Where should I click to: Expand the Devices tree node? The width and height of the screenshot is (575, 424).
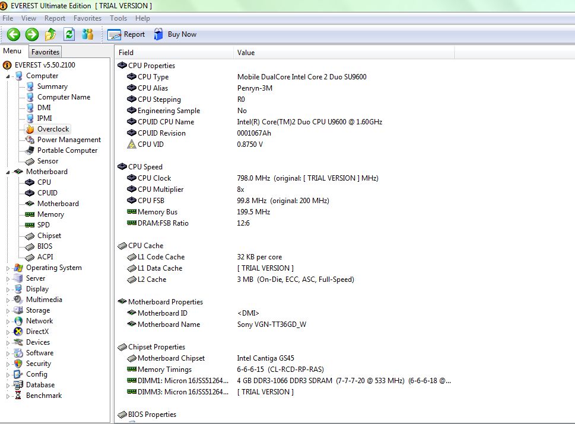[x=8, y=343]
